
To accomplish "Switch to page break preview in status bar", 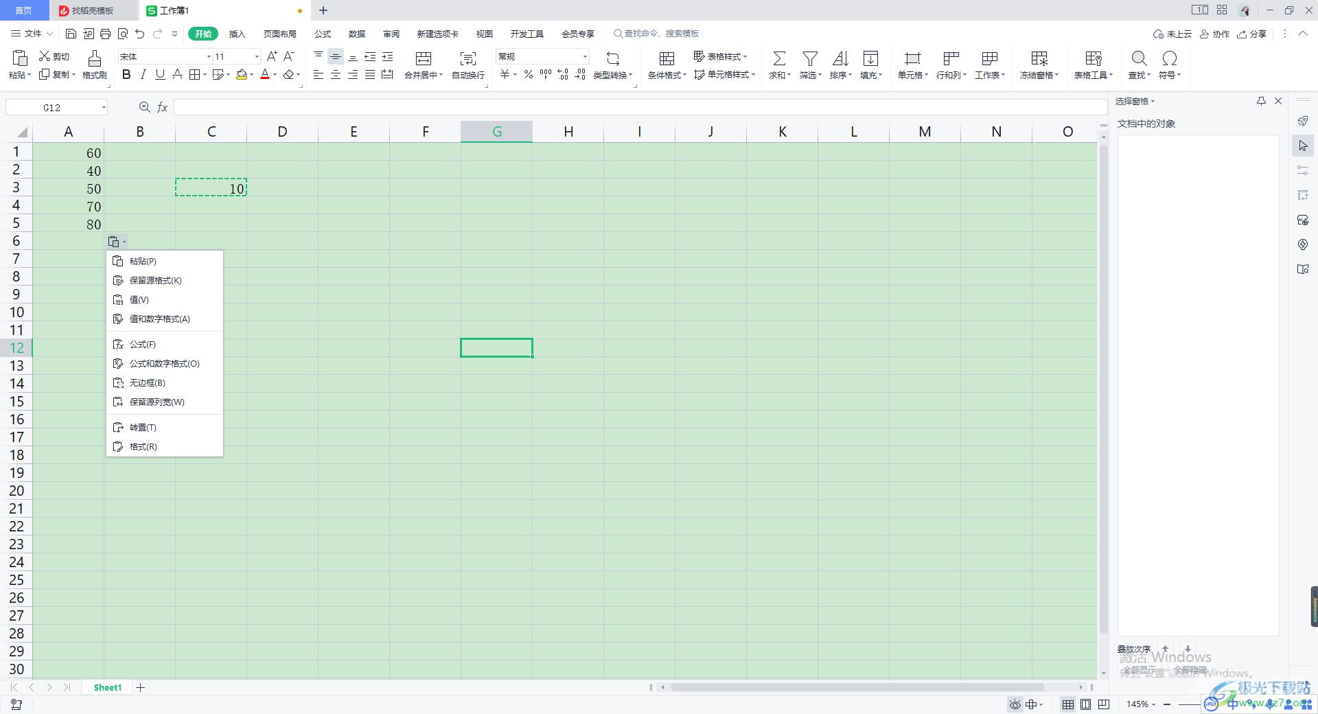I will click(1103, 704).
